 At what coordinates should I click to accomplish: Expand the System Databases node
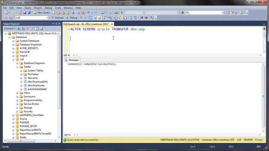(13, 41)
